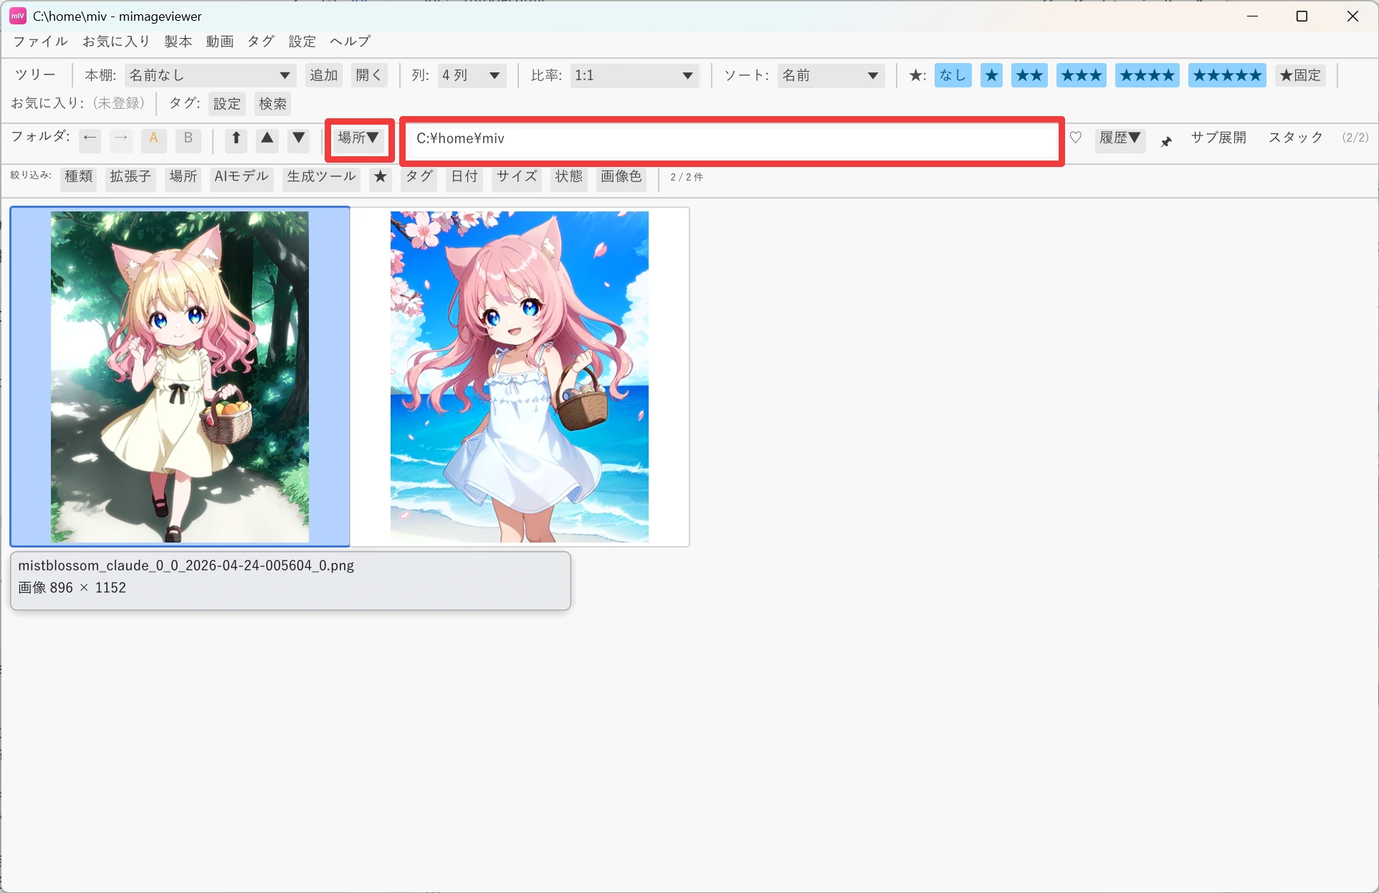This screenshot has width=1379, height=893.
Task: Open the お気に入り menu
Action: [116, 42]
